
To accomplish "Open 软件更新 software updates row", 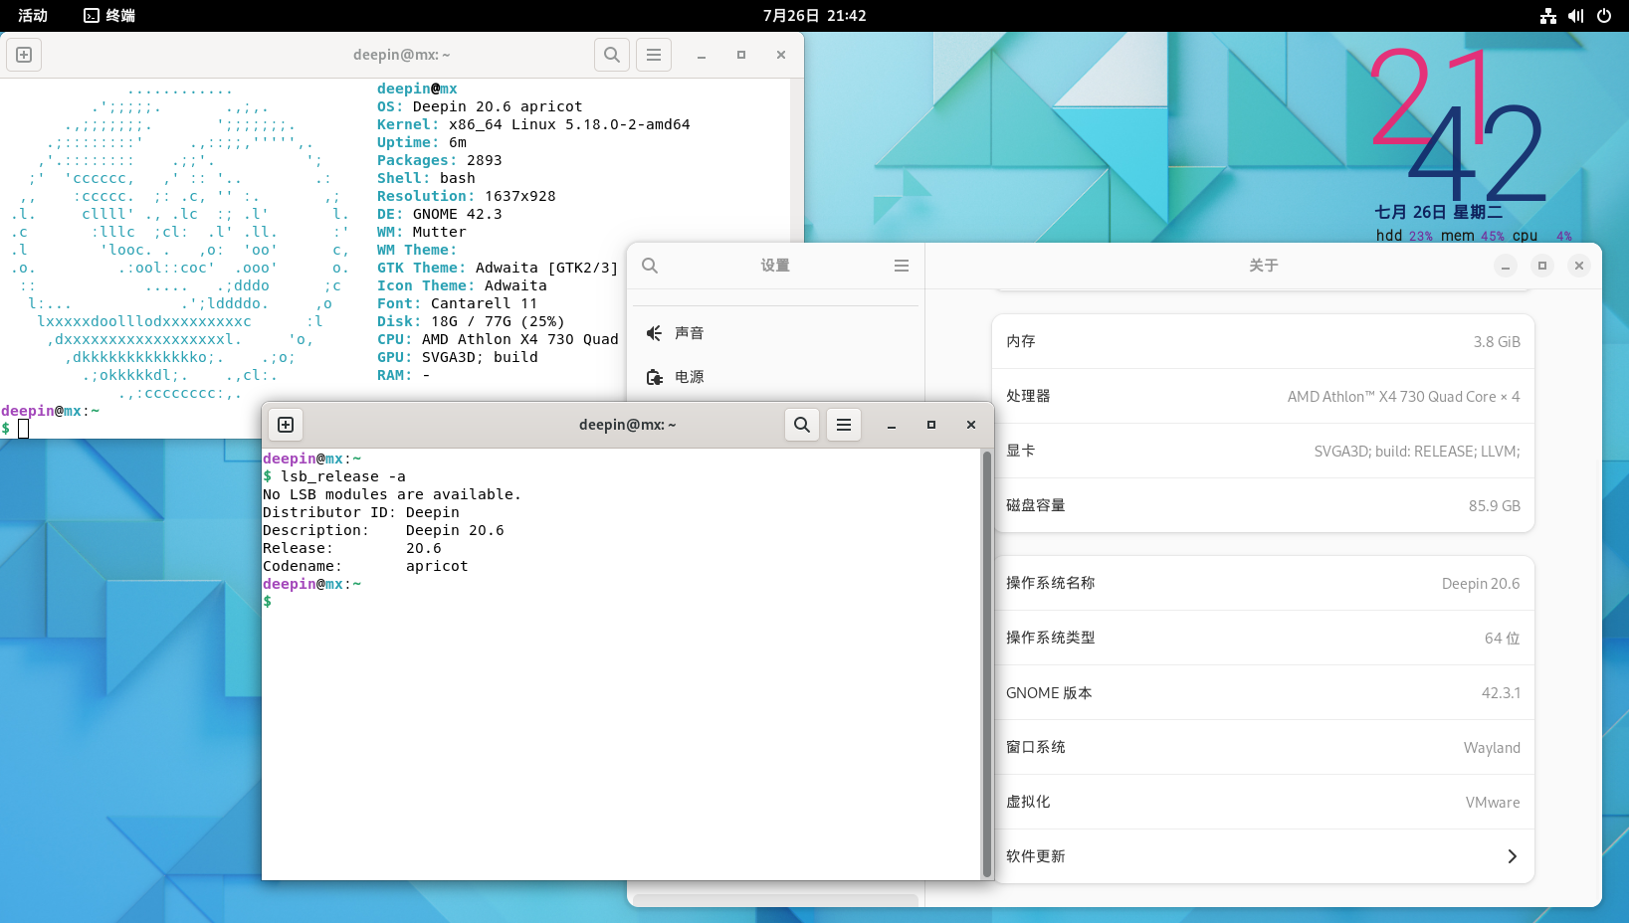I will point(1263,856).
